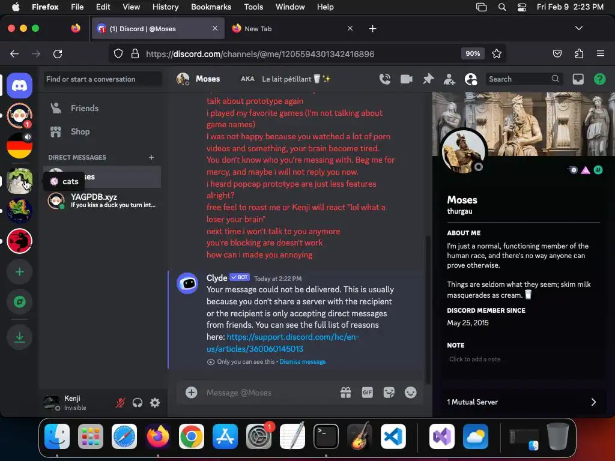Open Explore Discoverable Servers compass icon
The height and width of the screenshot is (461, 615).
tap(19, 302)
